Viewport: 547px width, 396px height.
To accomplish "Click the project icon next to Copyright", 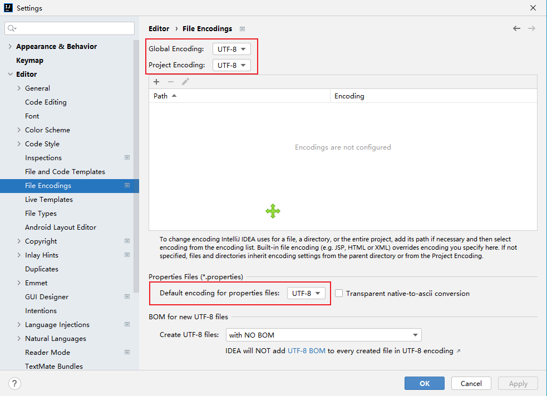I will pyautogui.click(x=127, y=241).
